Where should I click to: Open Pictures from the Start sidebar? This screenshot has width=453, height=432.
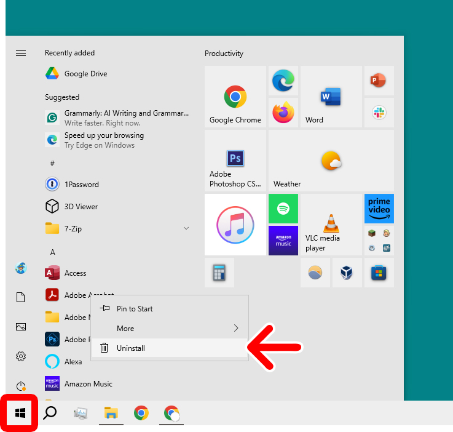(21, 327)
